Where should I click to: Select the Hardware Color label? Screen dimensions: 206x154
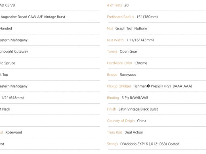pyautogui.click(x=120, y=63)
